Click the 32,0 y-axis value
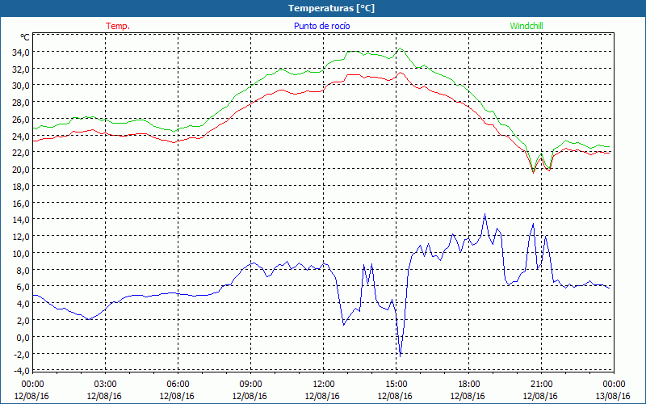This screenshot has width=646, height=404. [x=22, y=69]
